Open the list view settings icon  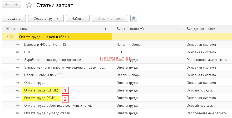(x=134, y=19)
